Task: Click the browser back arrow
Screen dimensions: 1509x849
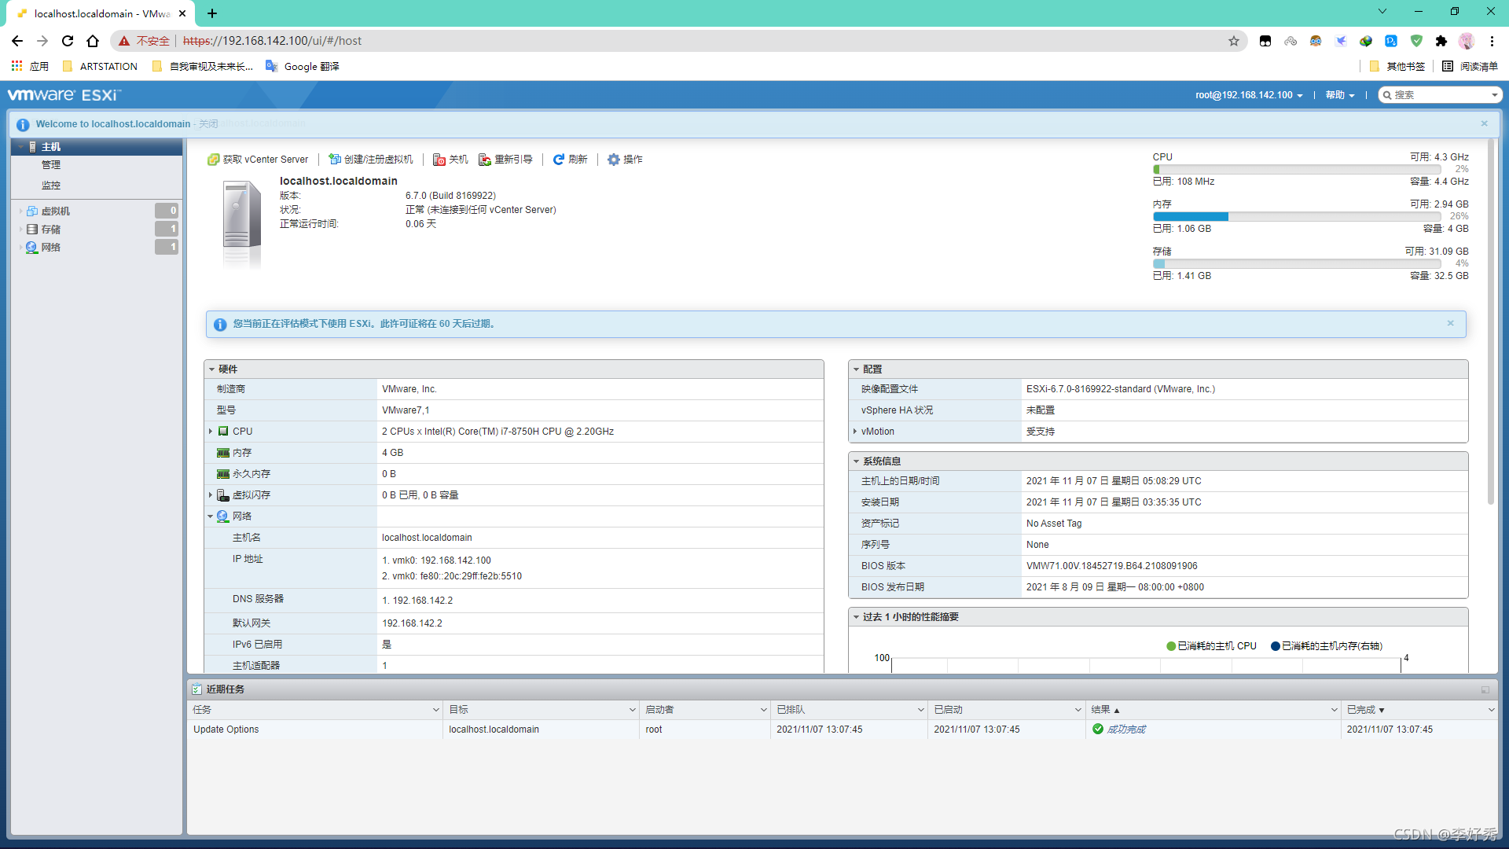Action: point(17,41)
